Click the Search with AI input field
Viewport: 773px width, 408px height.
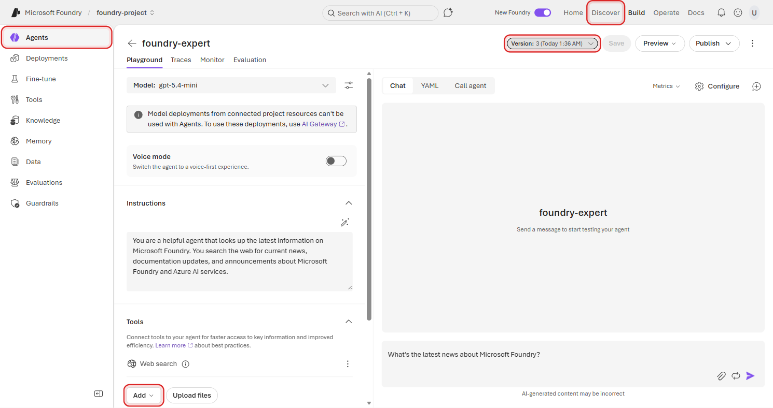click(380, 13)
